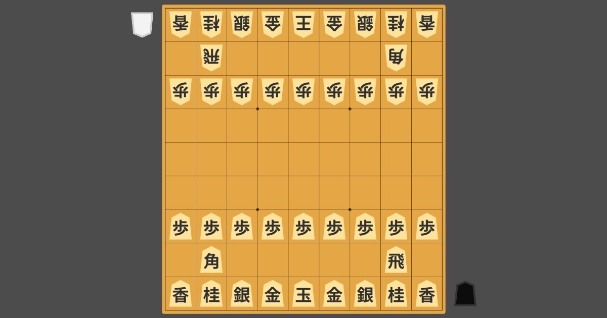Click the black knight (桂) beside left lance

pyautogui.click(x=211, y=294)
